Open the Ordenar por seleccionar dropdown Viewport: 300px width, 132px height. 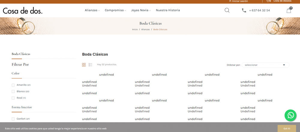(265, 65)
